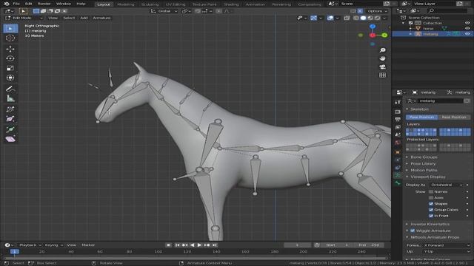474x266 pixels.
Task: Disable the In Front checkbox
Action: point(431,216)
